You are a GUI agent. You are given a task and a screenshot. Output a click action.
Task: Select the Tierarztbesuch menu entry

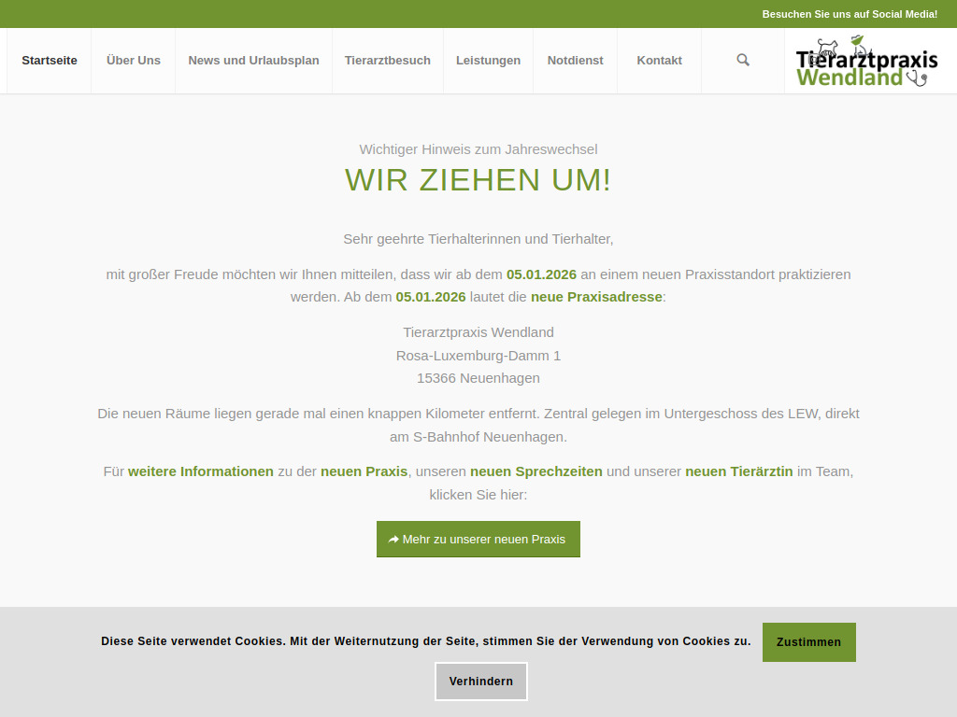click(388, 60)
